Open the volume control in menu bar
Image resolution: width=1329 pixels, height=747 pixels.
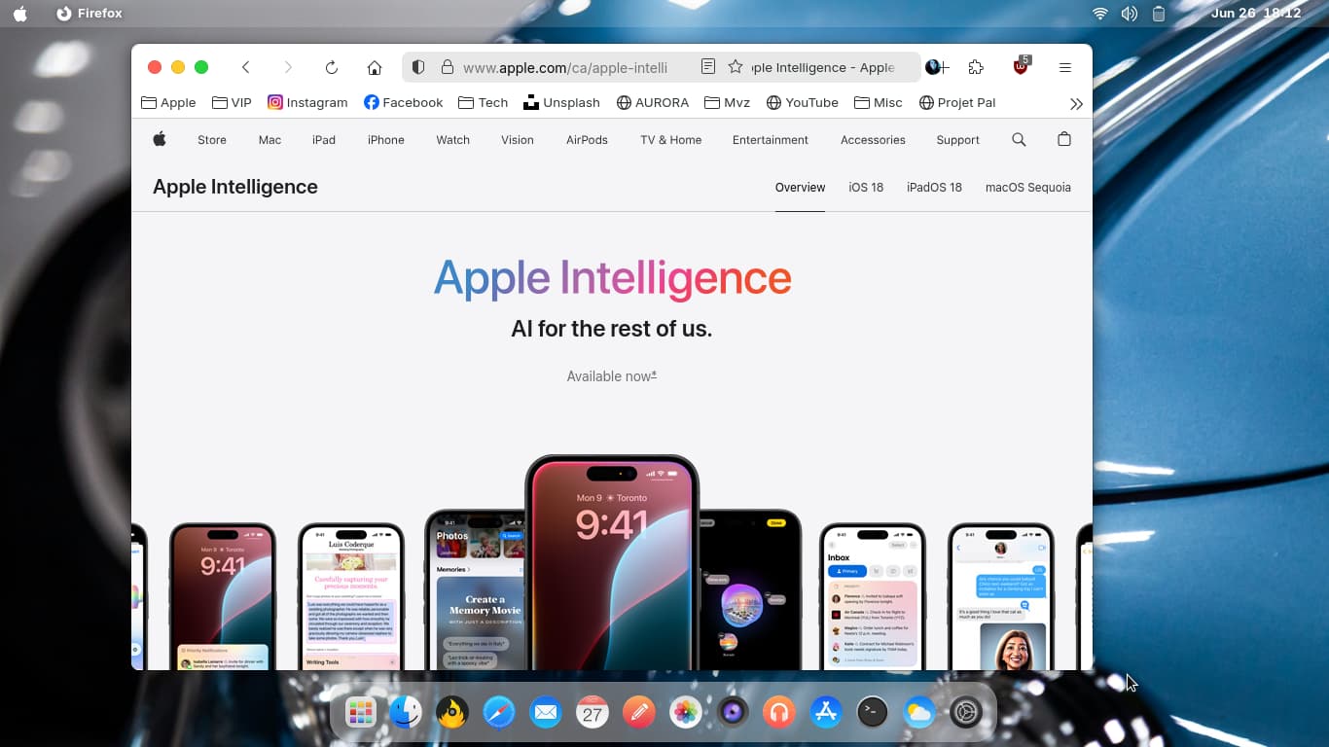click(1129, 14)
